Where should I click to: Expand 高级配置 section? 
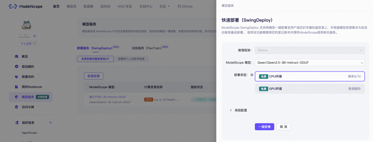pyautogui.click(x=238, y=110)
